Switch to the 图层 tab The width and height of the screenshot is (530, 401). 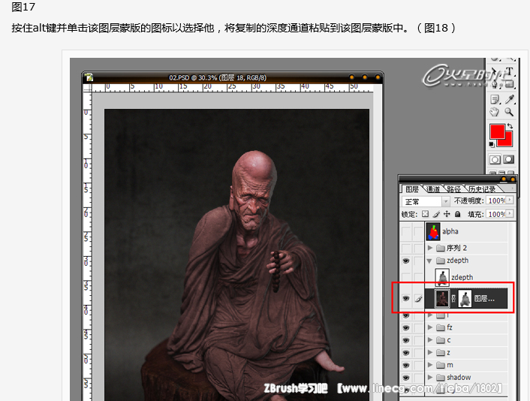click(x=412, y=189)
